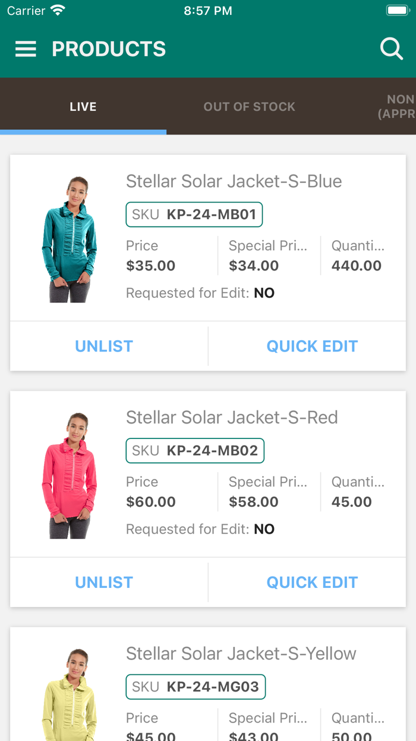Image resolution: width=416 pixels, height=741 pixels.
Task: Tap the PRODUCTS header title
Action: point(109,49)
